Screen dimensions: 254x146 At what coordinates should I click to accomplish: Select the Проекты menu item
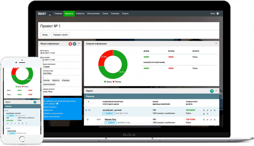69,14
